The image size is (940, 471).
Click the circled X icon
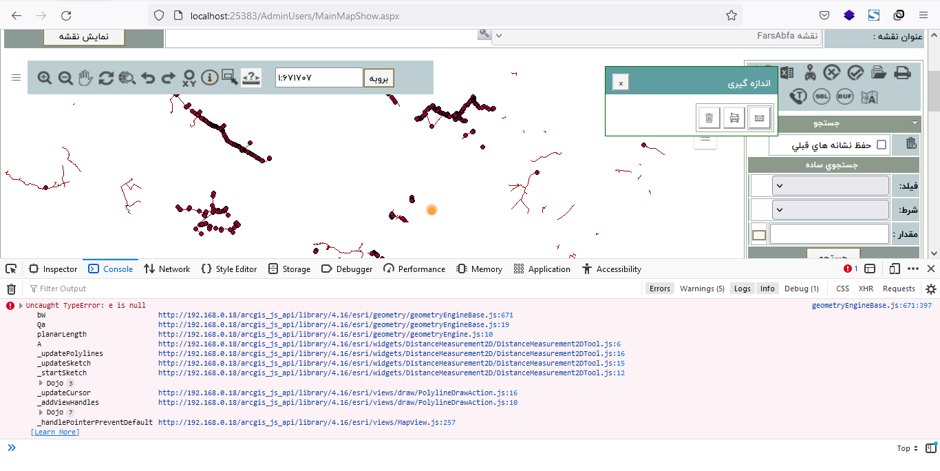[833, 72]
